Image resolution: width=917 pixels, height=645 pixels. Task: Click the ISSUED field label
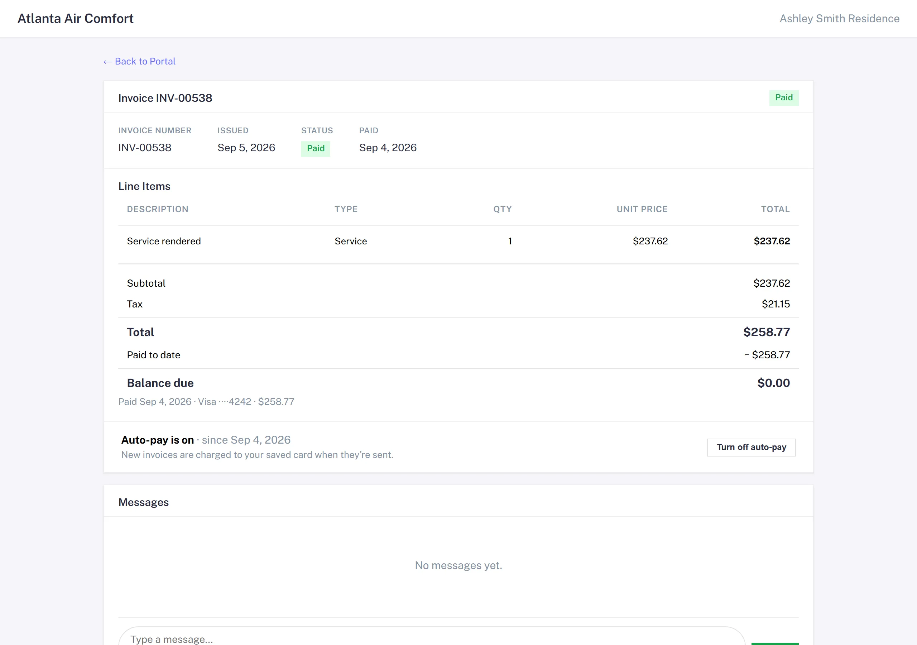click(233, 131)
